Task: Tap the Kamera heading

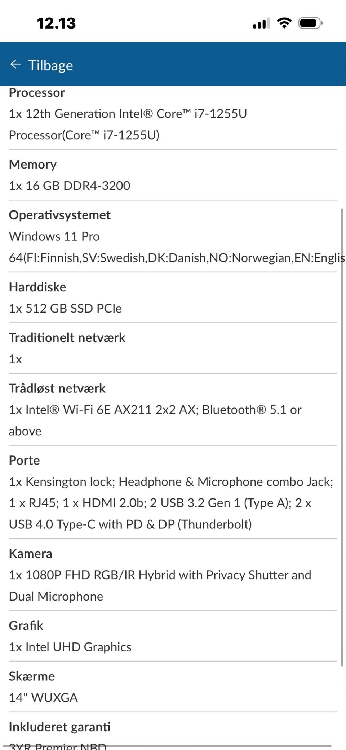Action: click(31, 554)
